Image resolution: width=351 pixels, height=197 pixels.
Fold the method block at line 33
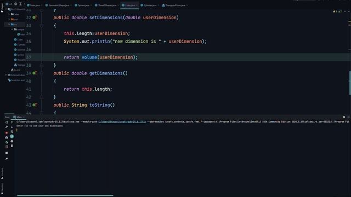(x=42, y=26)
